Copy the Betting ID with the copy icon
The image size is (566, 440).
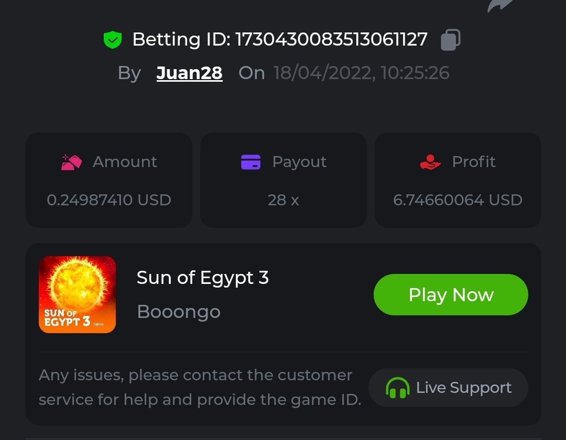(x=450, y=40)
